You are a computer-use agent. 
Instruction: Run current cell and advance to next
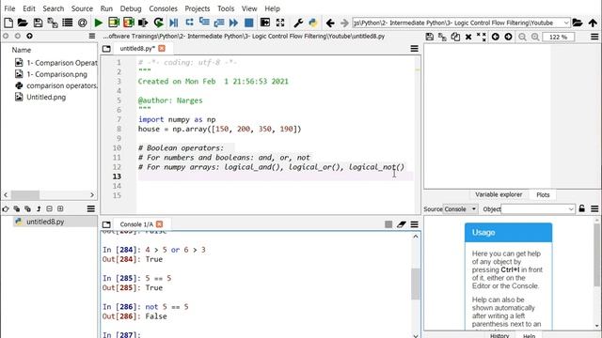(x=129, y=23)
